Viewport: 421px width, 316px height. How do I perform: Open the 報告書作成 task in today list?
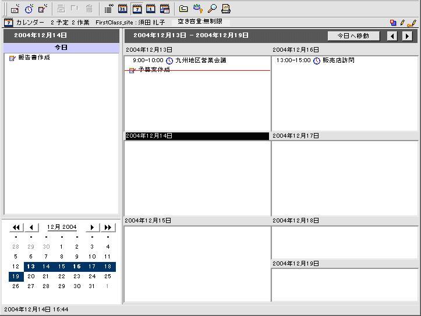(34, 58)
